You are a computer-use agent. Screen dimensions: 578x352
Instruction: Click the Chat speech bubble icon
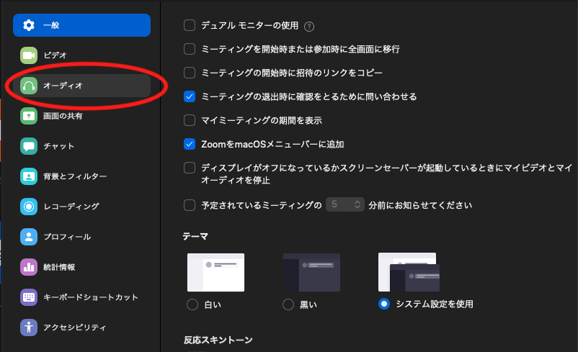(29, 146)
